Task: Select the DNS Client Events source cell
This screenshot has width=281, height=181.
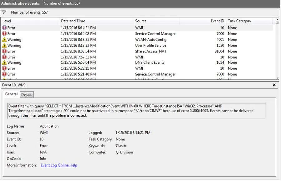Action: pos(150,63)
